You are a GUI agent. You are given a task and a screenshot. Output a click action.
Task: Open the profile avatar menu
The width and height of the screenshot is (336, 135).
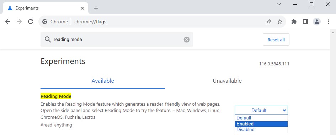(317, 22)
